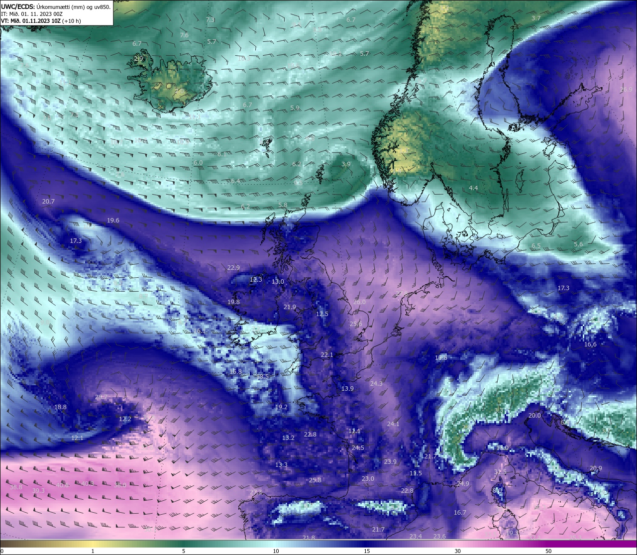Click the 25.8 map value
The image size is (637, 555).
[315, 480]
